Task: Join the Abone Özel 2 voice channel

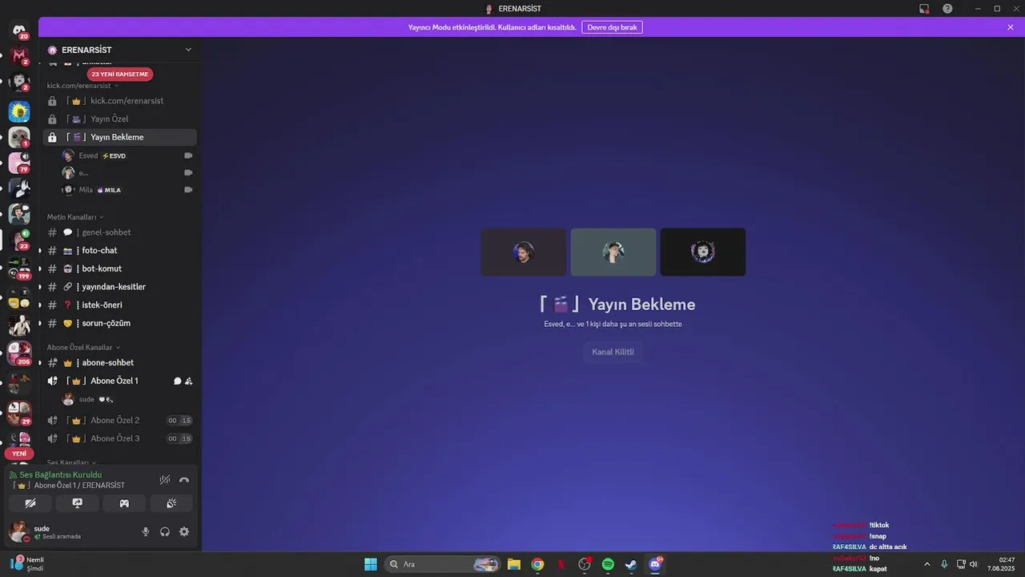Action: click(120, 420)
